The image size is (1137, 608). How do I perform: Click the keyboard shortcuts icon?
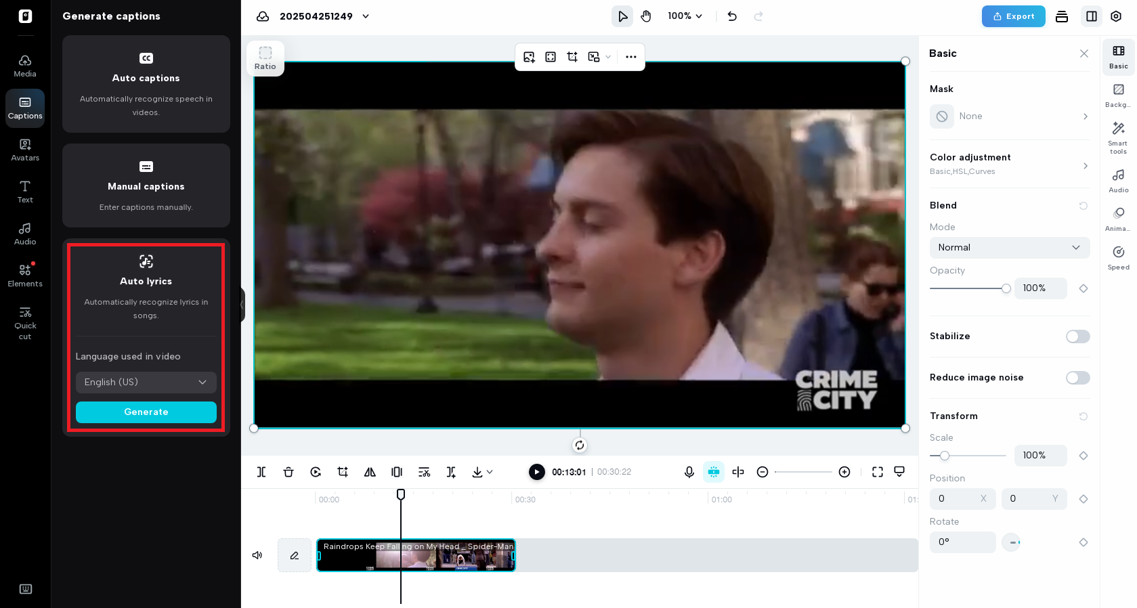pyautogui.click(x=26, y=589)
